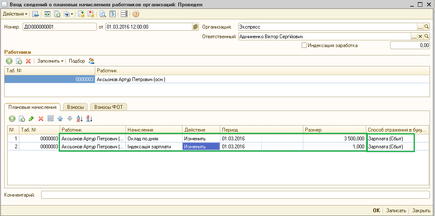Viewport: 435px width, 216px height.
Task: Click the Комментарий input field
Action: [235, 195]
